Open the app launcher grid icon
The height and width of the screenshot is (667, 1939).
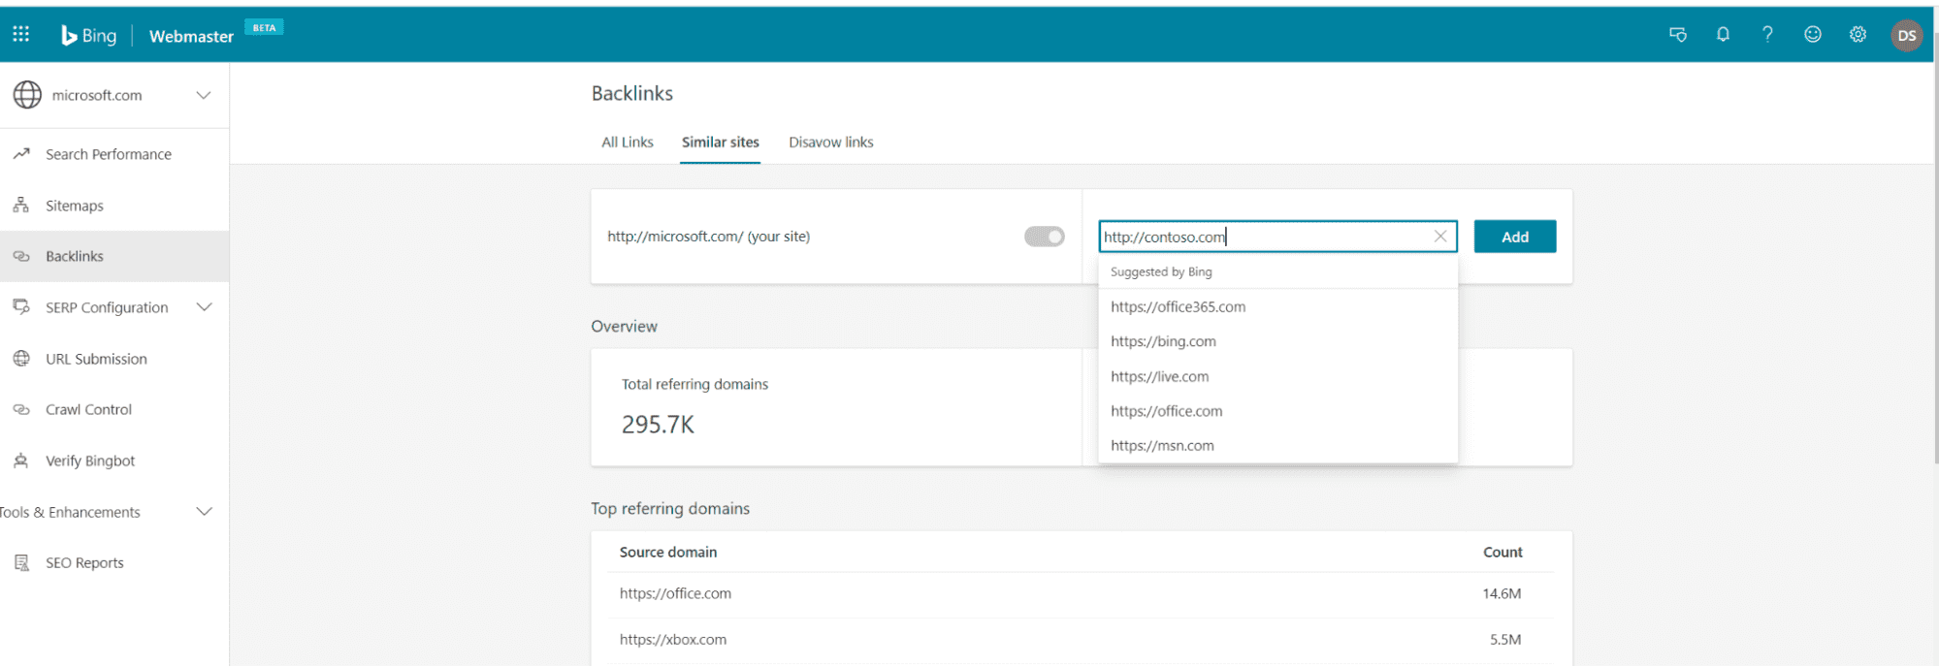21,34
